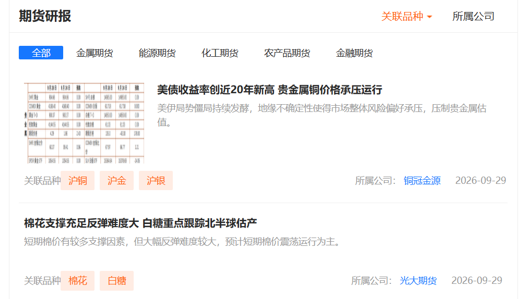Click the 沪铜 tag

[77, 181]
